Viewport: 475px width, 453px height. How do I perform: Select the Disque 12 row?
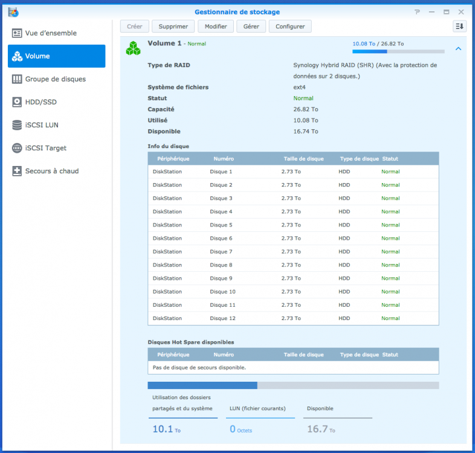click(293, 318)
